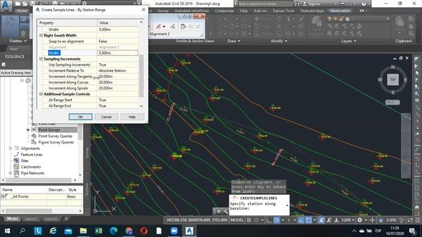Open Zoom from the Windows taskbar
The width and height of the screenshot is (422, 237).
(174, 230)
